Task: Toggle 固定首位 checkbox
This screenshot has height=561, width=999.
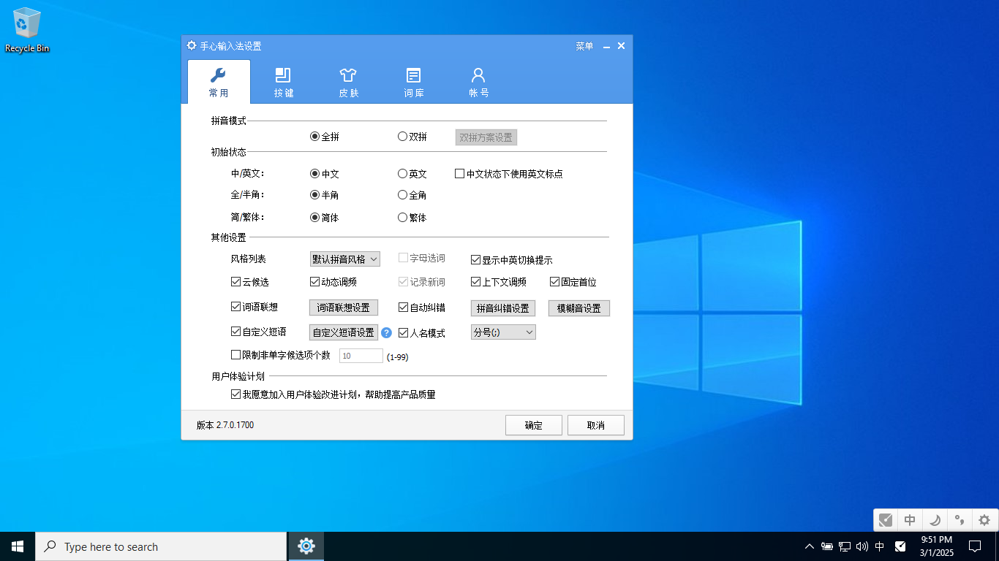Action: coord(555,282)
